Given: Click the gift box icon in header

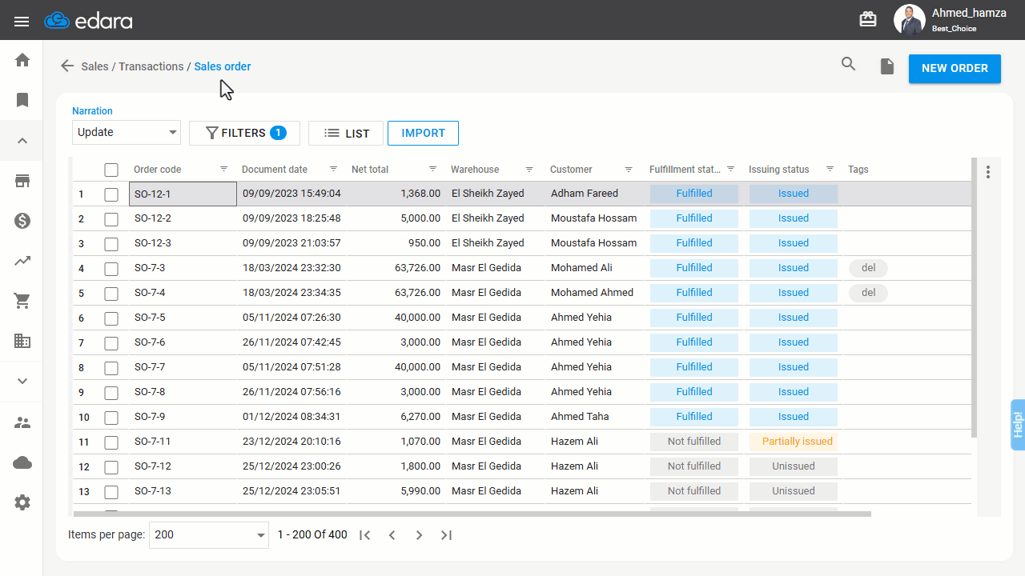Looking at the screenshot, I should click(868, 19).
